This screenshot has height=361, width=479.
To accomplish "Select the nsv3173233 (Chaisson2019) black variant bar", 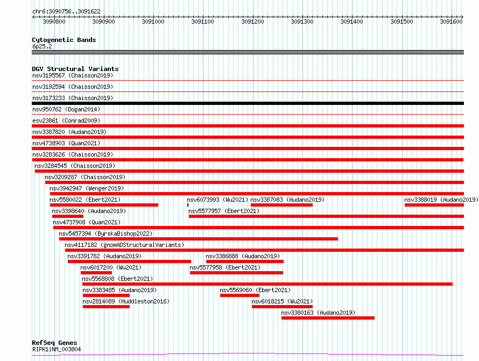I will [248, 103].
